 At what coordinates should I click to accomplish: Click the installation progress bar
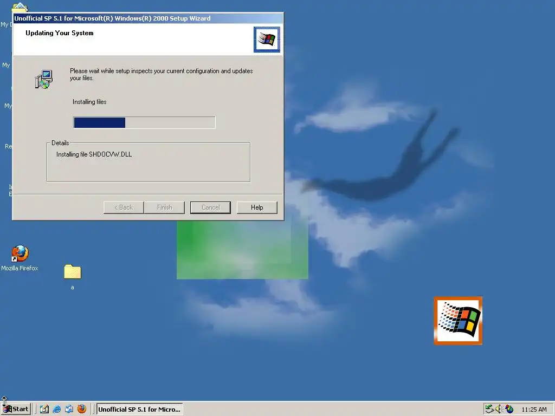[144, 122]
